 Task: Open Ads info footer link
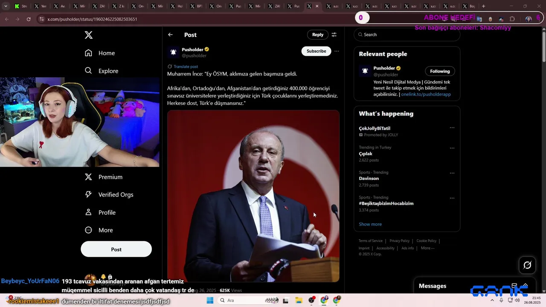pos(408,248)
